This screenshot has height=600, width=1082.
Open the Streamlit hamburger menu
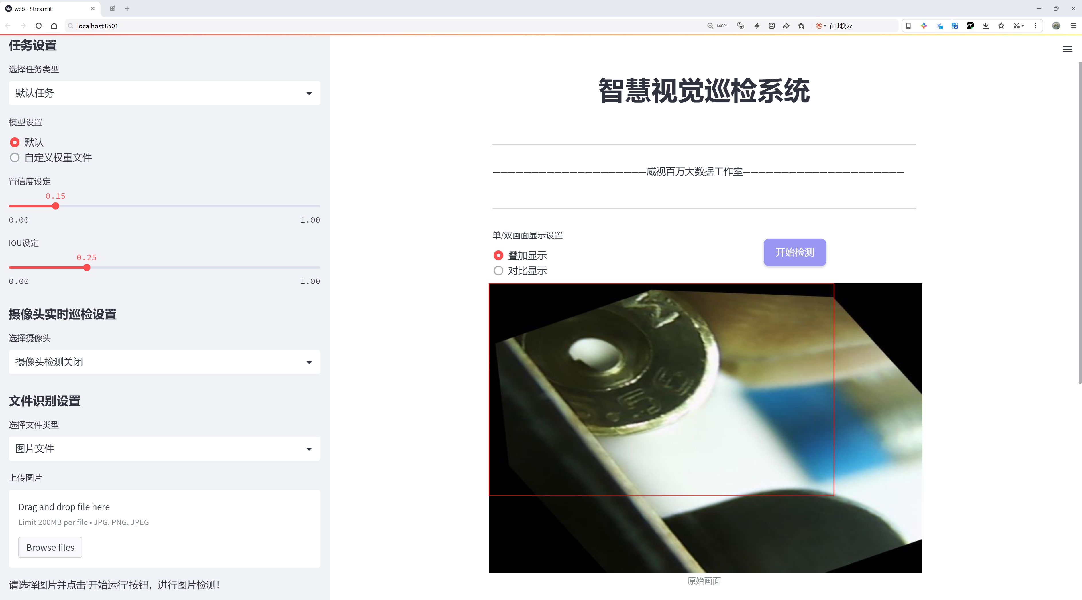coord(1067,50)
